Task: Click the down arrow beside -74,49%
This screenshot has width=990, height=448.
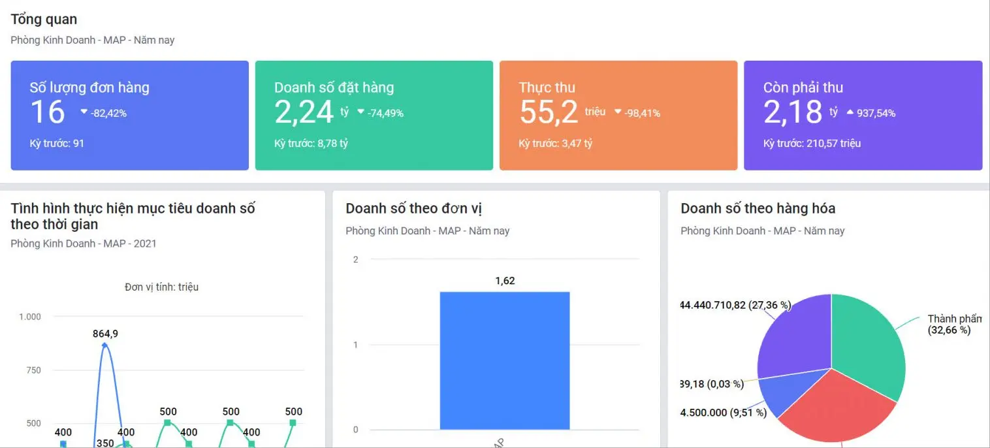Action: click(360, 112)
